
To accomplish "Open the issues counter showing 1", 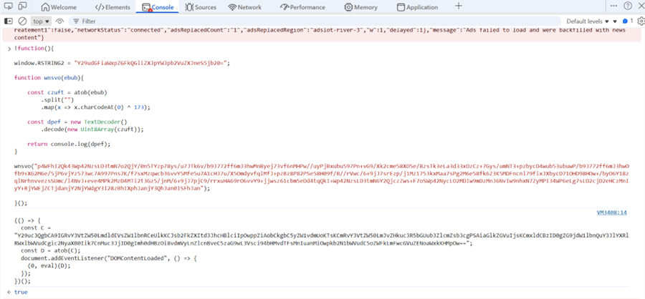I will [x=628, y=21].
